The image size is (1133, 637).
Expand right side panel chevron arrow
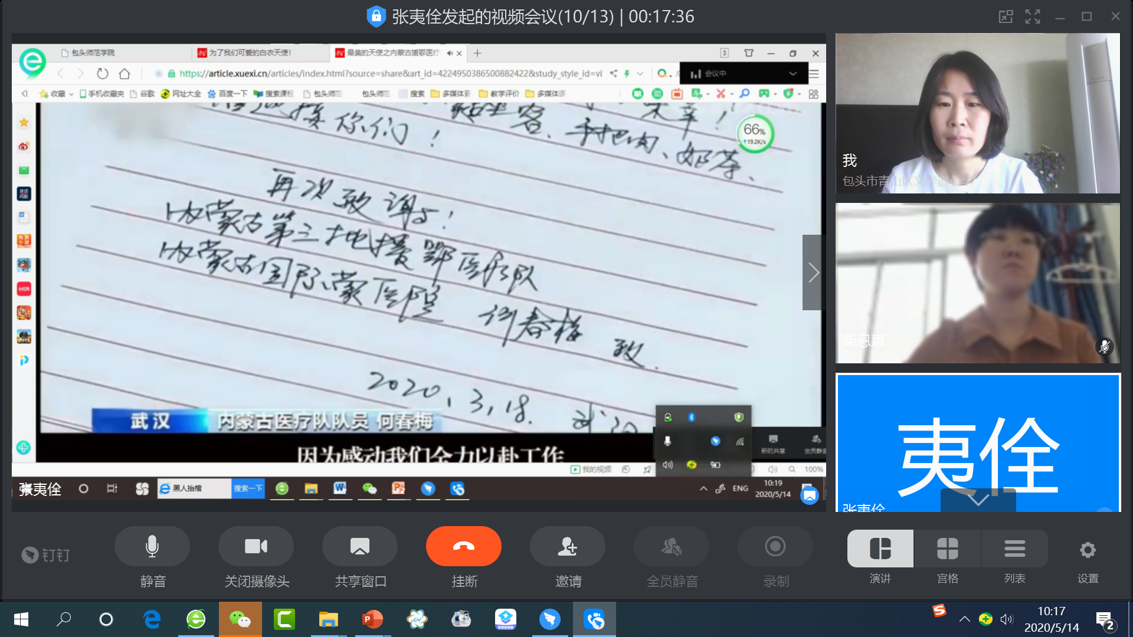pyautogui.click(x=813, y=273)
